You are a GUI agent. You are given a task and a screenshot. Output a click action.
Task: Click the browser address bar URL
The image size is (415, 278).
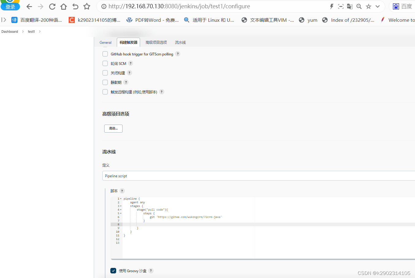(x=179, y=6)
